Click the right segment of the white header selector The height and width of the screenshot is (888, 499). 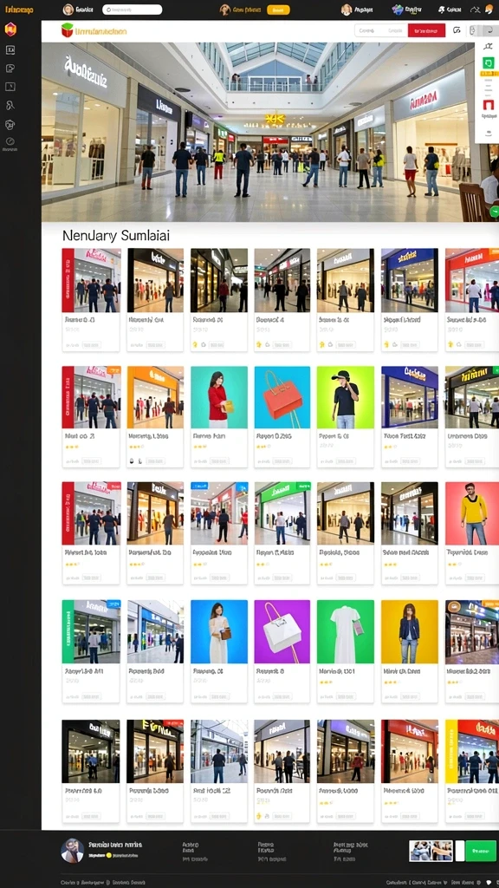click(x=395, y=30)
